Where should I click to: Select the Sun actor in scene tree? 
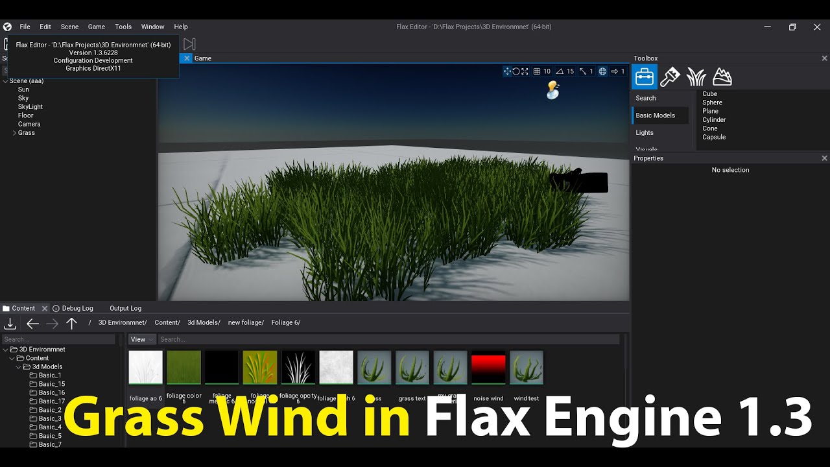tap(23, 90)
